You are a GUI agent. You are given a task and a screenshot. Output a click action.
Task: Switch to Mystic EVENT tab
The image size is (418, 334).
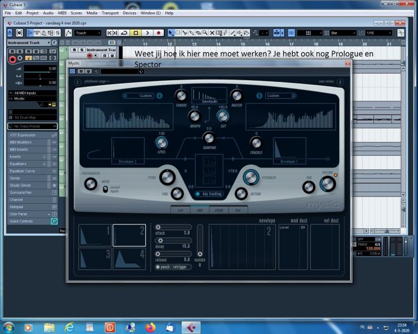coord(219,210)
